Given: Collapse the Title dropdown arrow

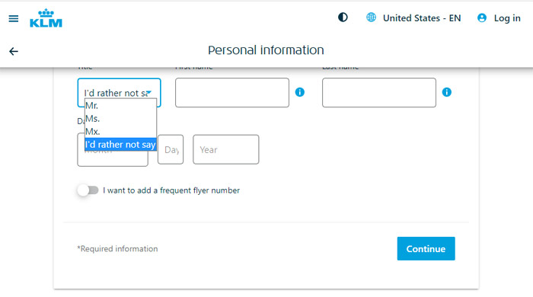Looking at the screenshot, I should [149, 92].
